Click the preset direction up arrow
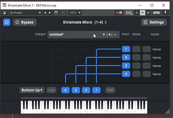 point(104,35)
